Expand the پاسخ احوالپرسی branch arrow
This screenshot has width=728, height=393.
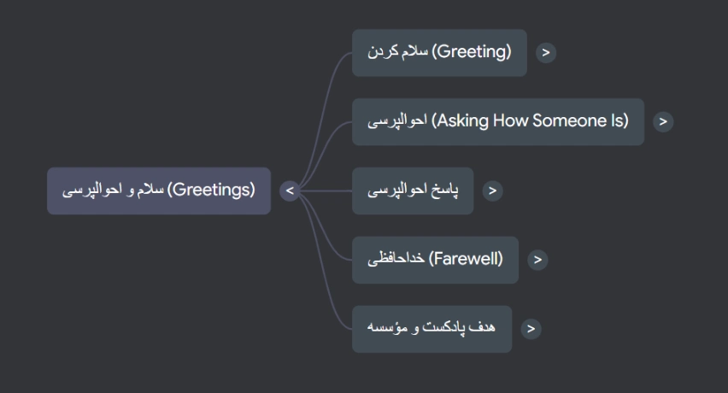(x=492, y=191)
